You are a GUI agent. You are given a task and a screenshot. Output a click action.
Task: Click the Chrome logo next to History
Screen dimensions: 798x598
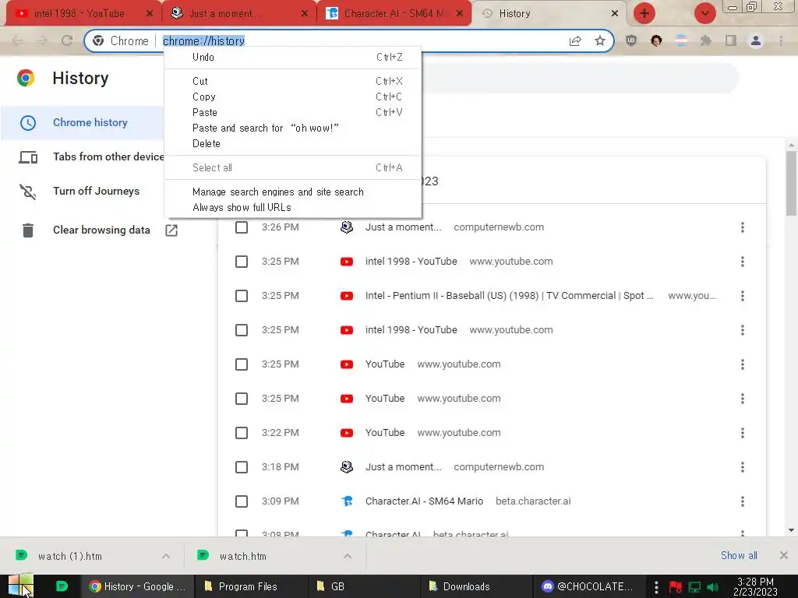coord(26,79)
